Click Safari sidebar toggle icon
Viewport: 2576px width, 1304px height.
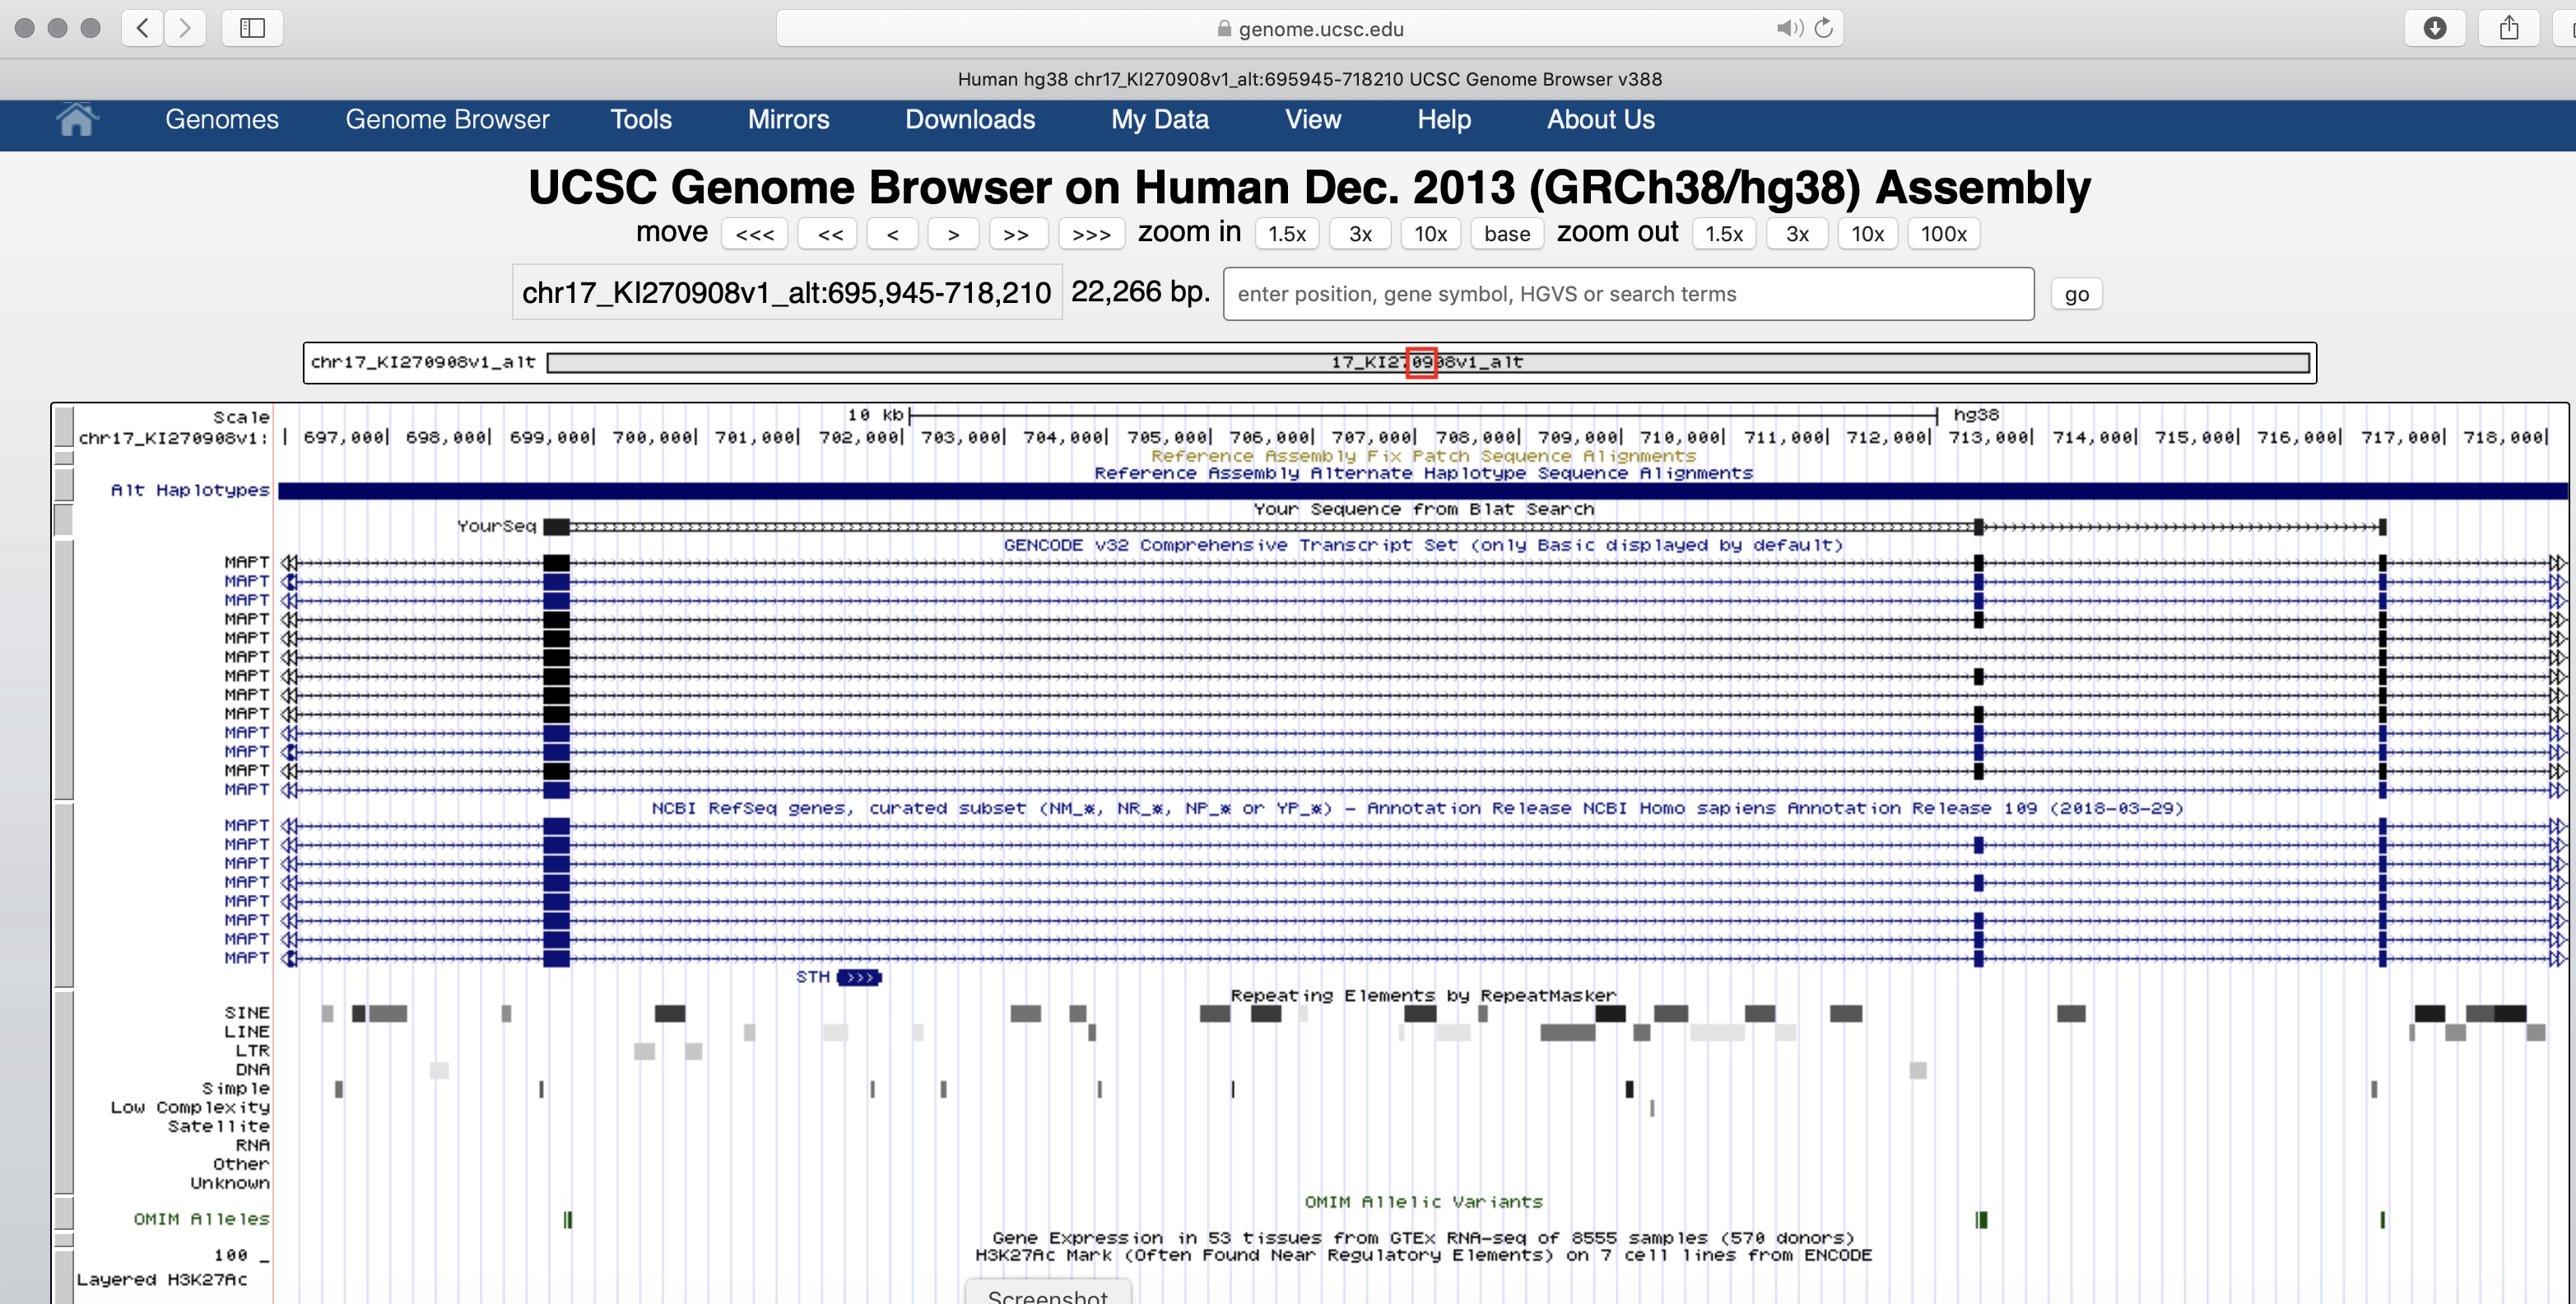[252, 28]
